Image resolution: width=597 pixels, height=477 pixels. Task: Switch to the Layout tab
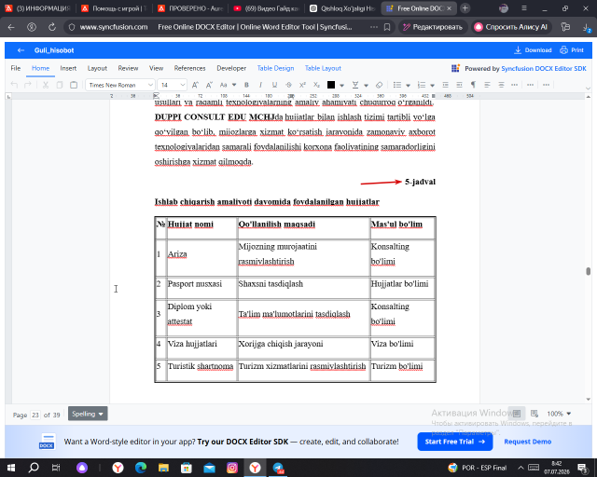coord(97,68)
